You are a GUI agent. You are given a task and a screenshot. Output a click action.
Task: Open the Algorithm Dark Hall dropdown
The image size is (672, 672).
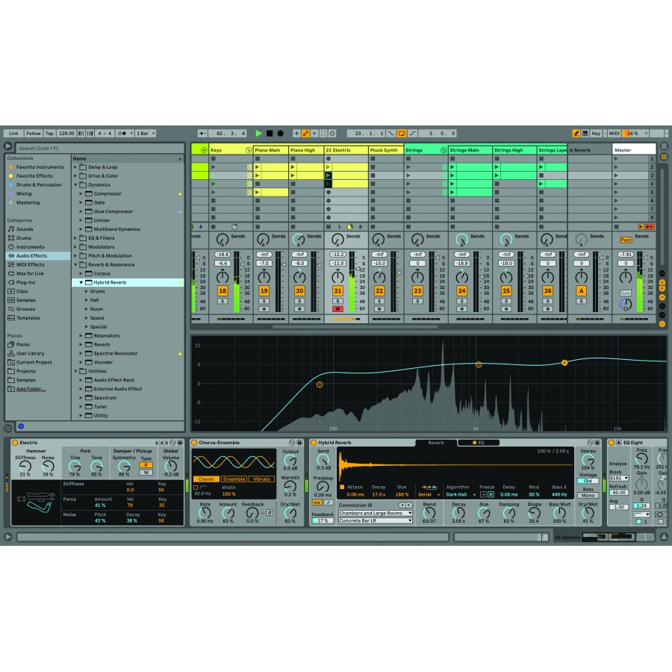(460, 494)
